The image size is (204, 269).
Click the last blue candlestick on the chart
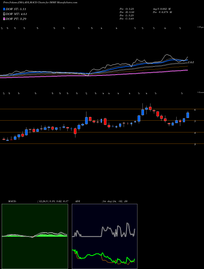[x=188, y=115]
